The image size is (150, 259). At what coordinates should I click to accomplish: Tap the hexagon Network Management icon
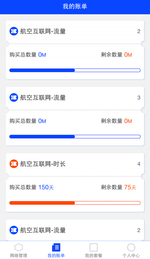click(x=18, y=247)
